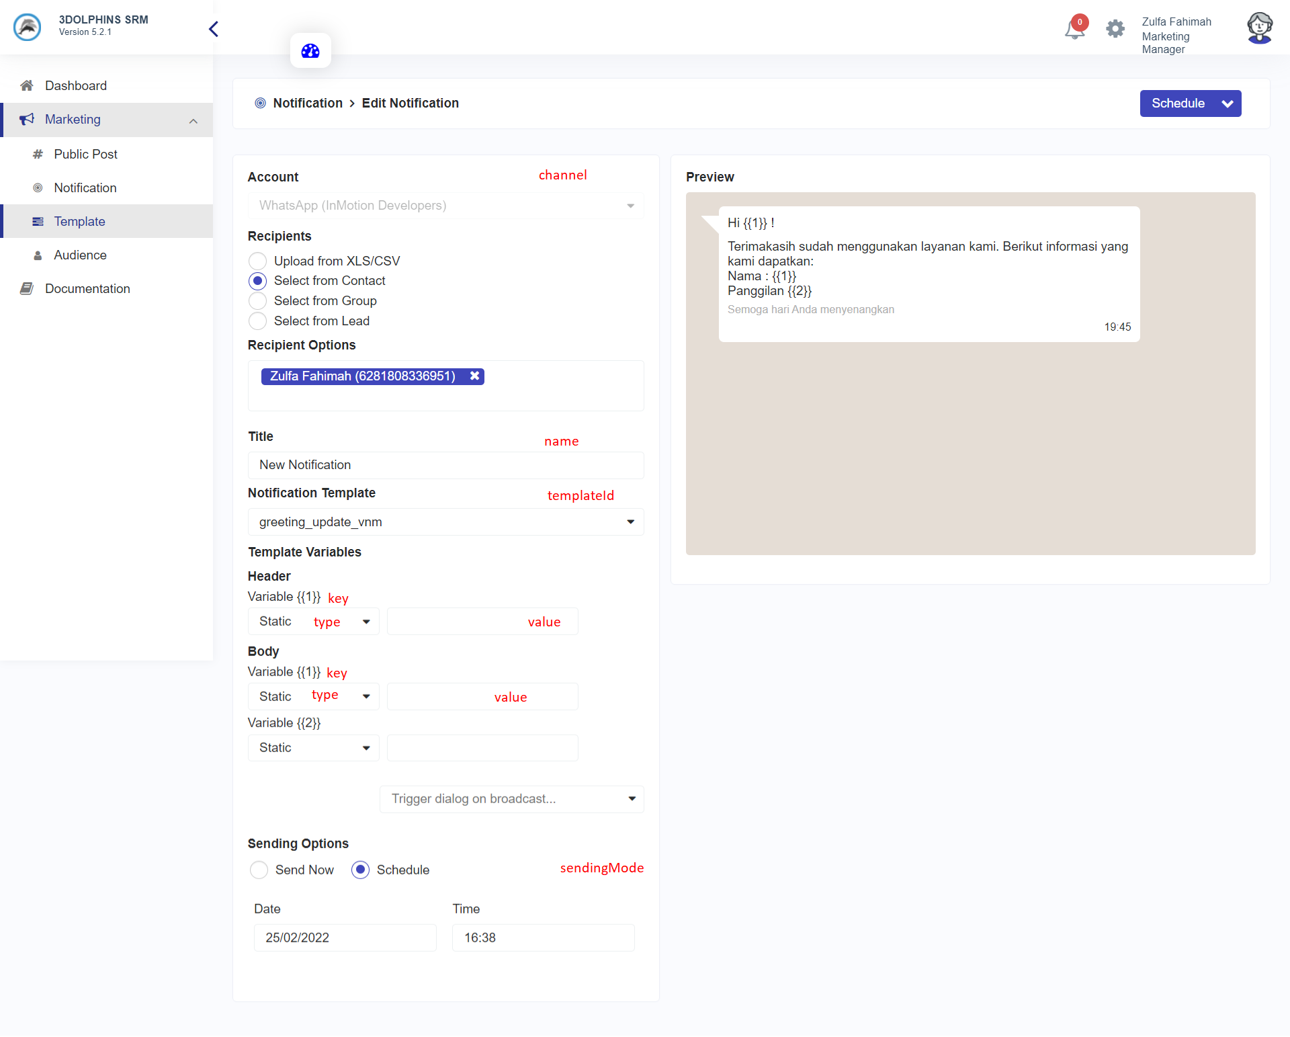Click the Title input field
This screenshot has width=1290, height=1037.
[445, 465]
